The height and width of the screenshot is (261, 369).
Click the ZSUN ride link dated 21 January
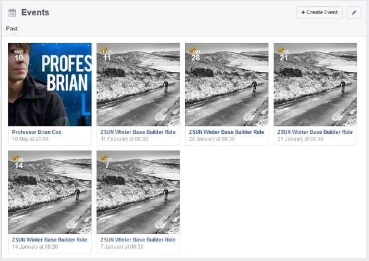(315, 132)
